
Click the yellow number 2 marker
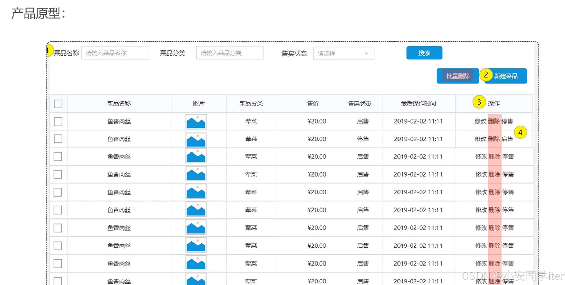coord(486,75)
